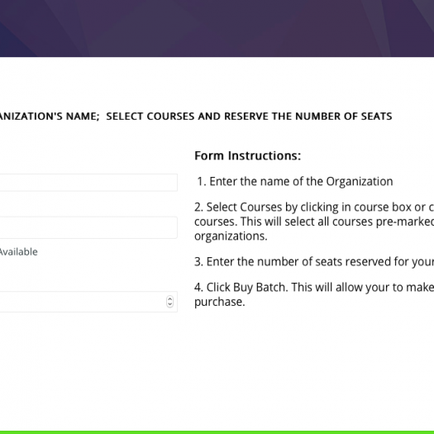Click the word organizations ending step 2
The width and height of the screenshot is (434, 434).
click(x=231, y=236)
